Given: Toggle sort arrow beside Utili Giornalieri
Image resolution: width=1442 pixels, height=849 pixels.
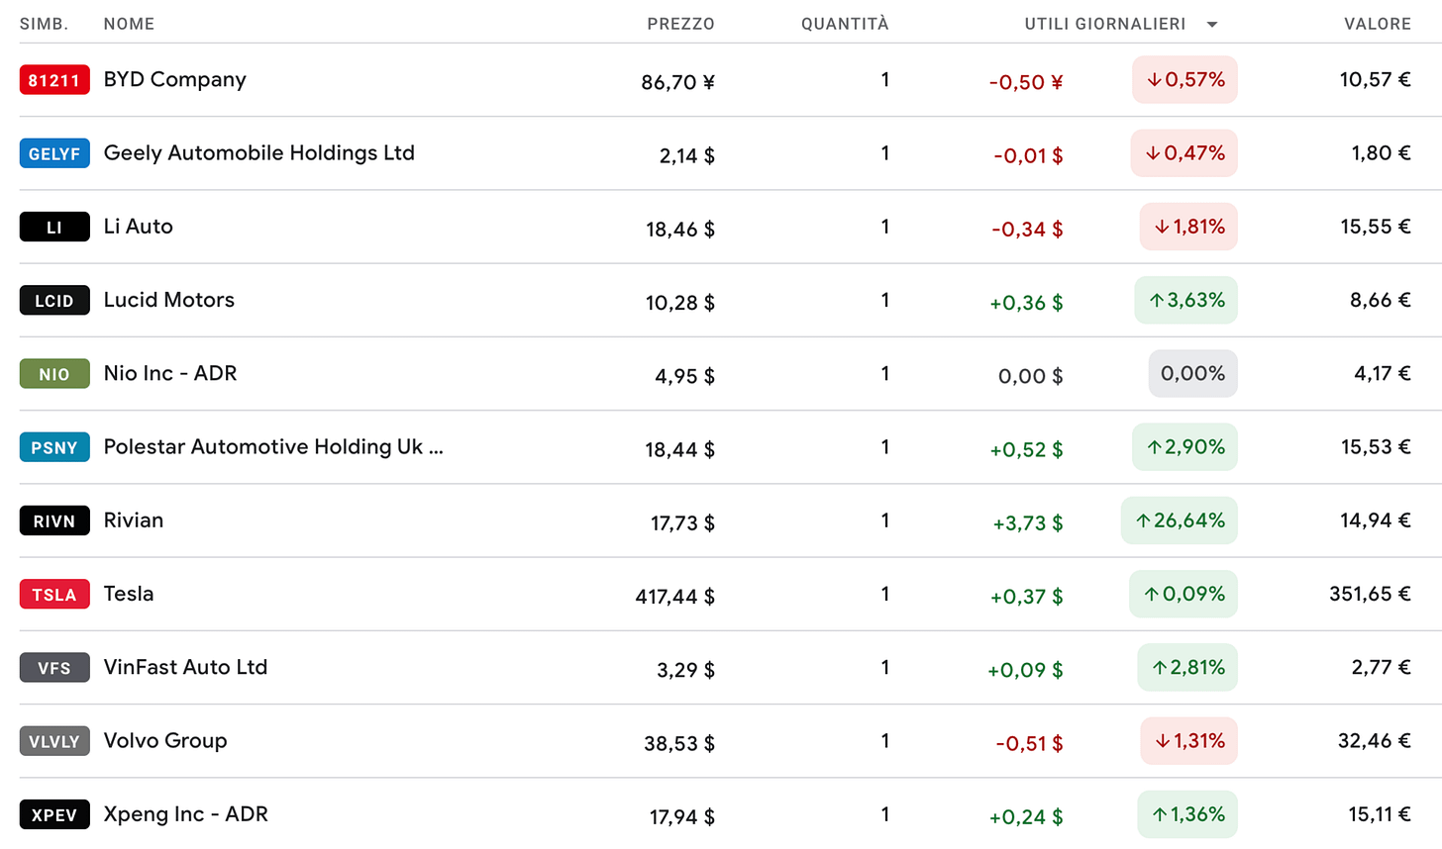Looking at the screenshot, I should (1212, 25).
